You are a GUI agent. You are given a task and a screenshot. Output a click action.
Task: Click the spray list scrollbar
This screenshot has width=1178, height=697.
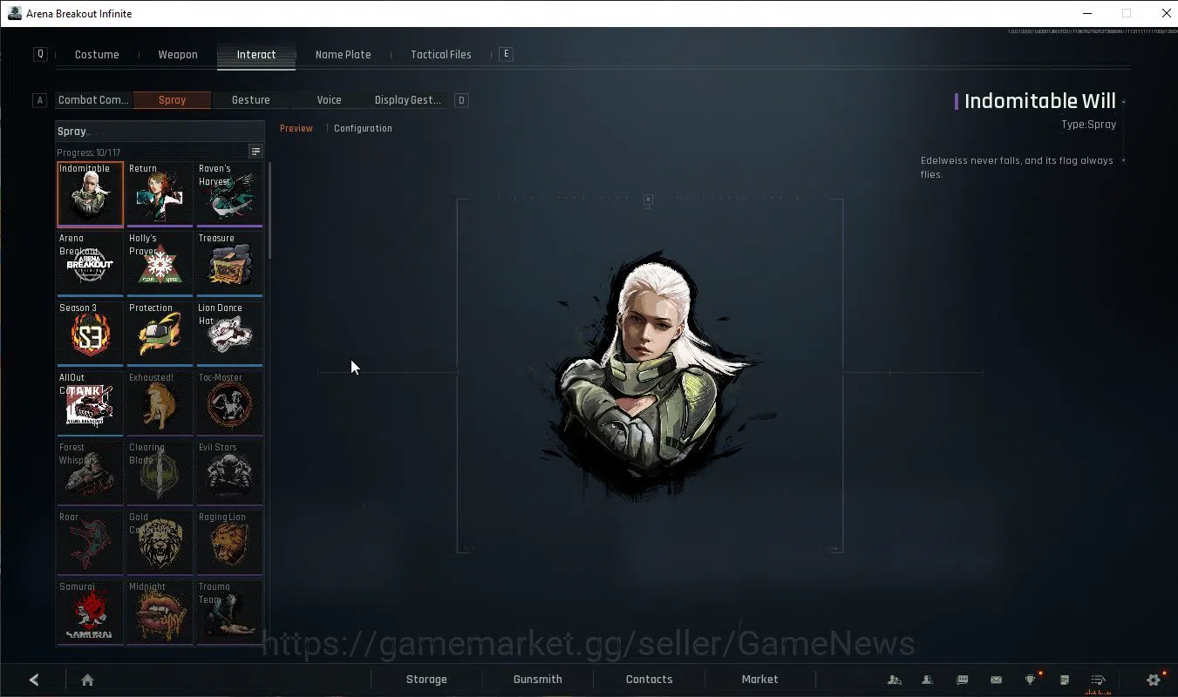click(x=269, y=210)
